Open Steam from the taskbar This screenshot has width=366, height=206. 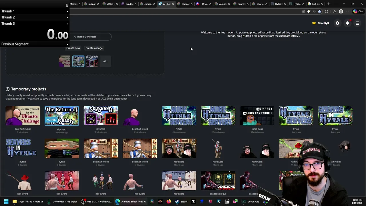pos(181,201)
